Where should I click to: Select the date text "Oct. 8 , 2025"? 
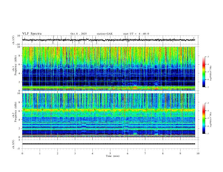tap(79, 34)
